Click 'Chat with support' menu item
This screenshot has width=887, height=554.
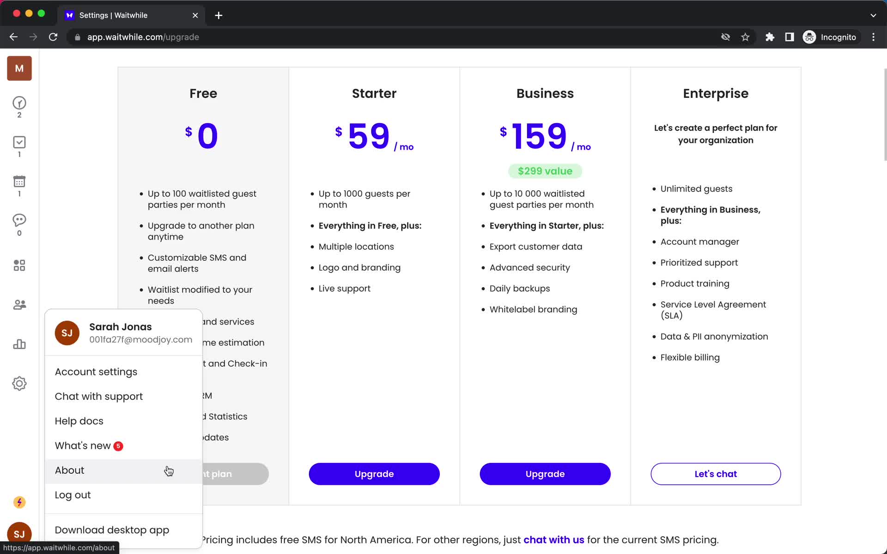point(98,397)
